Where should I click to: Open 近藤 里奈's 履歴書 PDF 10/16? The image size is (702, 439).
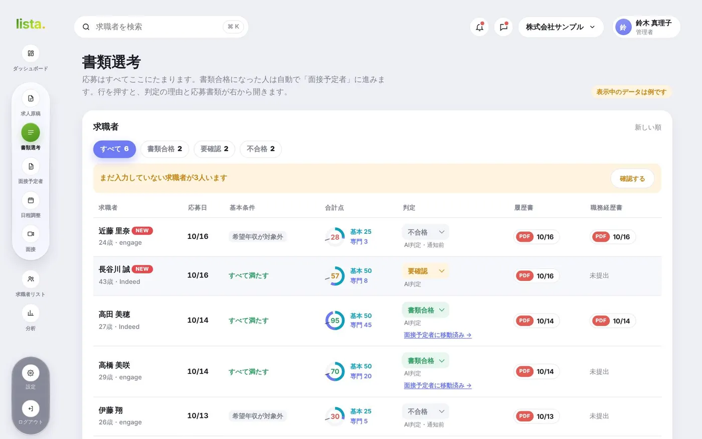click(x=537, y=237)
